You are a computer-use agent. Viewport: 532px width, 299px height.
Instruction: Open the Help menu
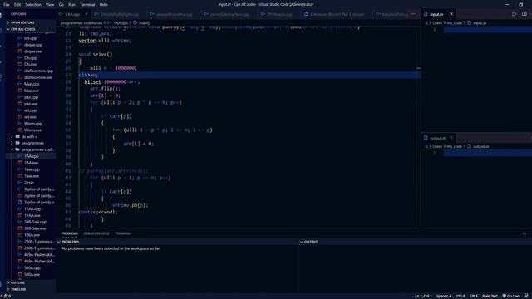103,5
